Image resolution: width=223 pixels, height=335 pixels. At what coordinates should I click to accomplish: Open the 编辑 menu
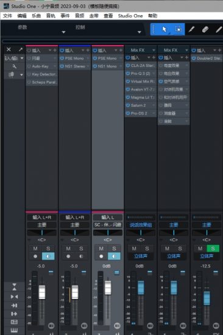pyautogui.click(x=22, y=16)
